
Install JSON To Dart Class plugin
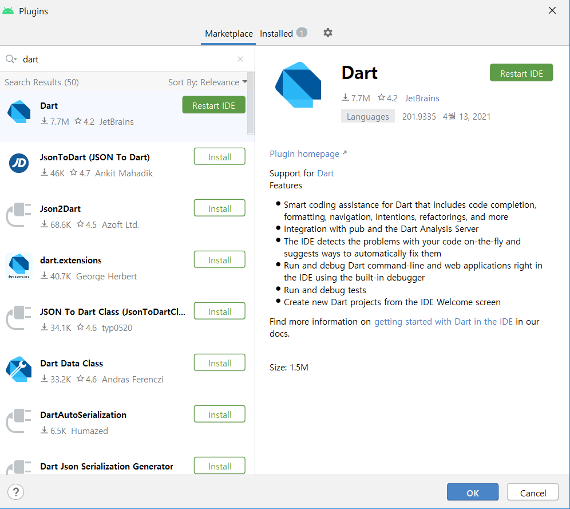[x=220, y=311]
